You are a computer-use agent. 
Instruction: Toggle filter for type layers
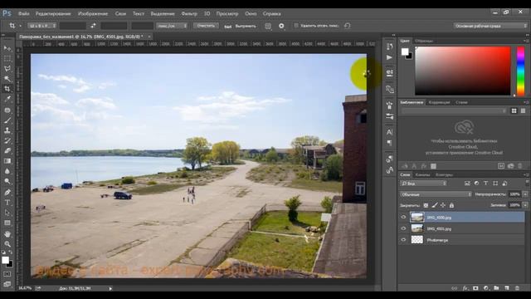tap(485, 183)
